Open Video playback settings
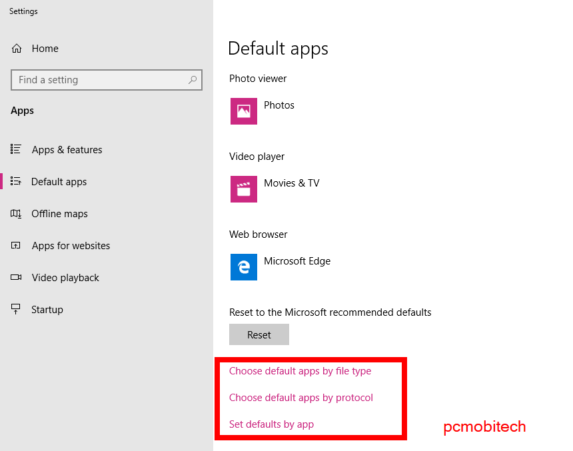The image size is (573, 451). (x=65, y=278)
